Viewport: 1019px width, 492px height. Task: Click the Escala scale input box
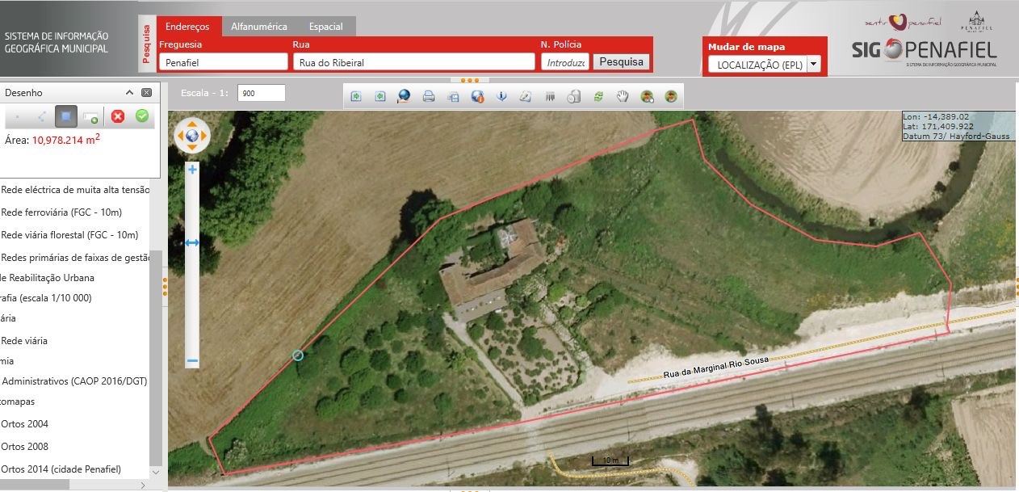point(262,93)
